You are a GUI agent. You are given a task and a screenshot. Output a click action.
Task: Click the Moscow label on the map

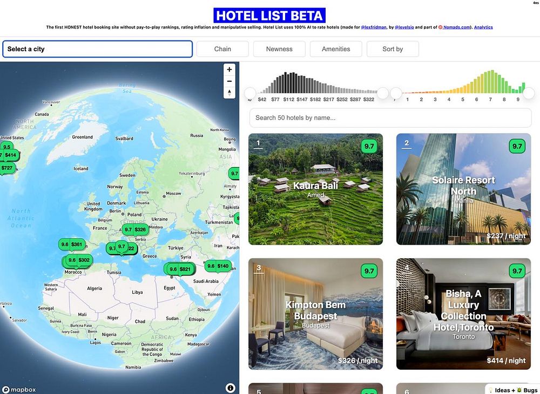coord(173,193)
